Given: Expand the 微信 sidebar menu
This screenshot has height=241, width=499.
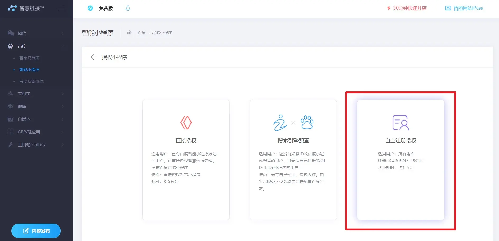Looking at the screenshot, I should [36, 33].
